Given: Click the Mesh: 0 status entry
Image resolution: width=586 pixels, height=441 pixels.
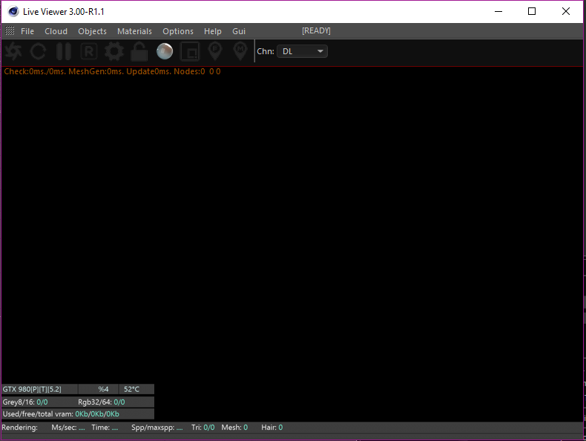Looking at the screenshot, I should tap(234, 427).
